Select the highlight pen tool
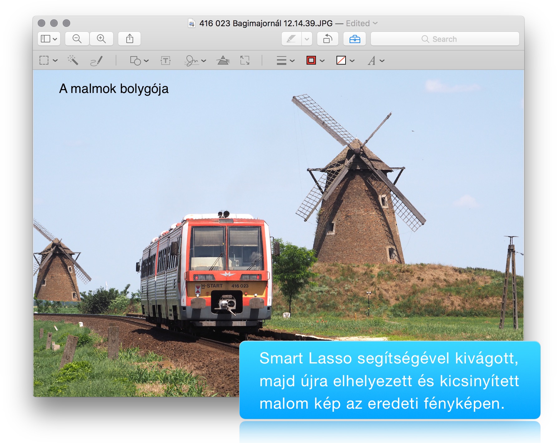This screenshot has width=557, height=443. (x=291, y=39)
